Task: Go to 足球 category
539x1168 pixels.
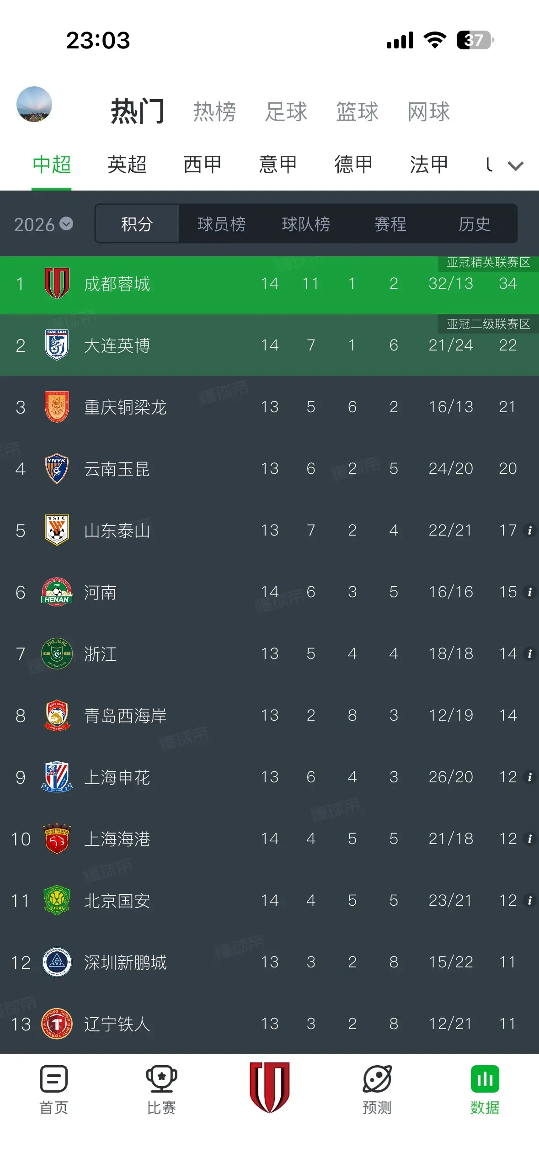Action: (286, 111)
